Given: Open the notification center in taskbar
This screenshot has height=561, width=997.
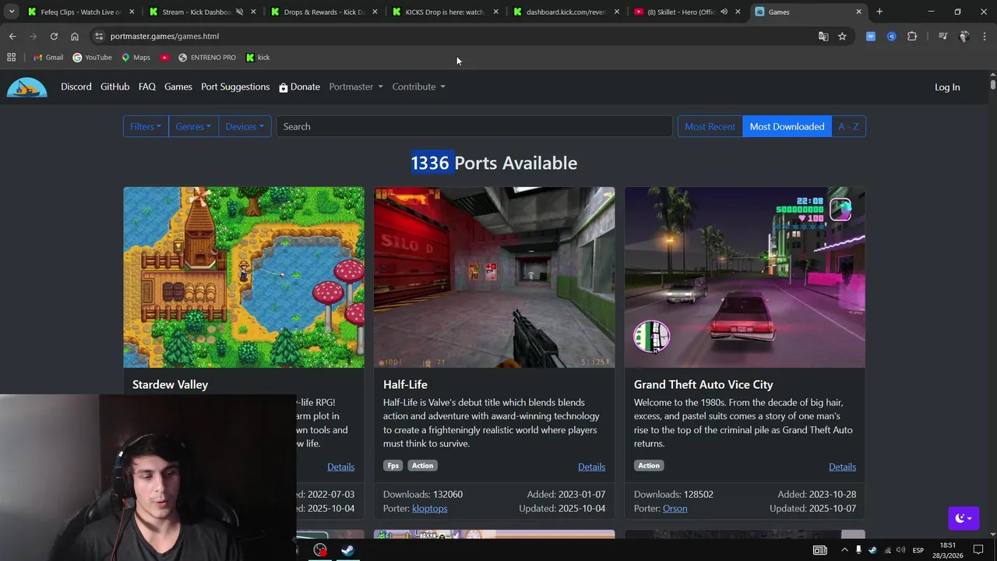Looking at the screenshot, I should pyautogui.click(x=978, y=550).
